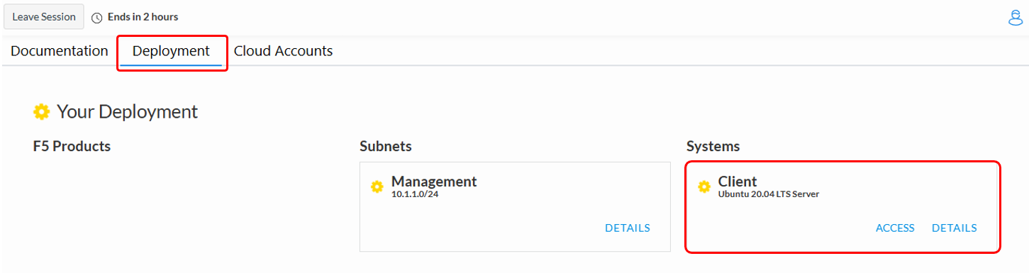This screenshot has width=1029, height=273.
Task: Click the F5 Products heading
Action: coord(72,146)
